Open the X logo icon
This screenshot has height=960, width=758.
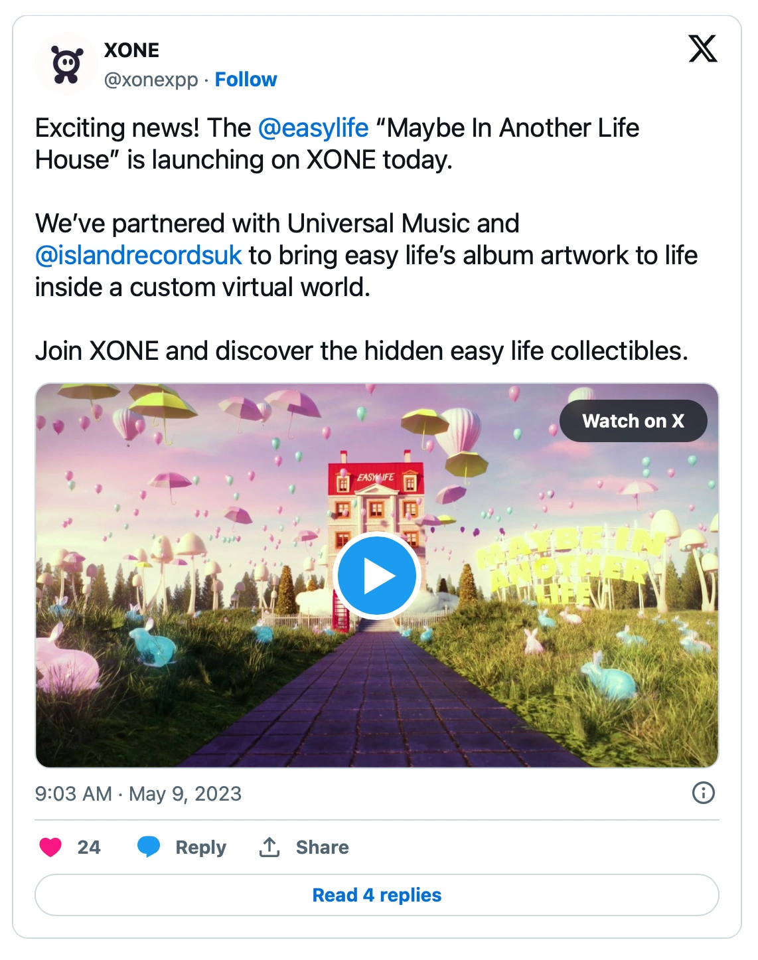[703, 49]
